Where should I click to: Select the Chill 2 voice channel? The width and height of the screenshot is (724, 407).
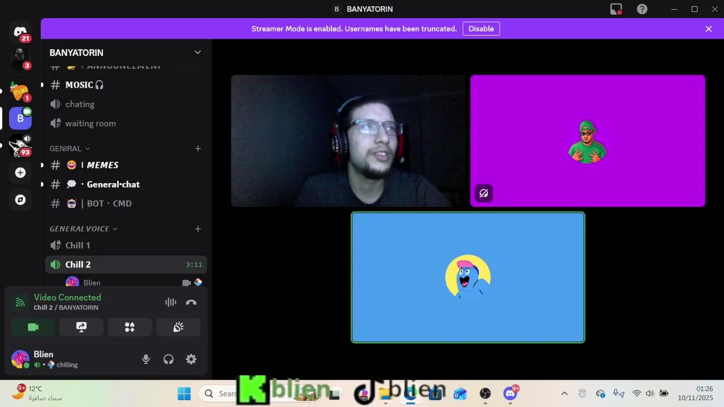[126, 265]
